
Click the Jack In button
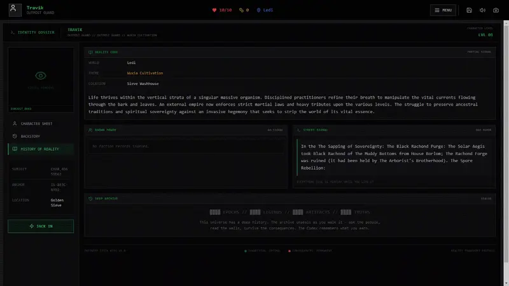(41, 226)
